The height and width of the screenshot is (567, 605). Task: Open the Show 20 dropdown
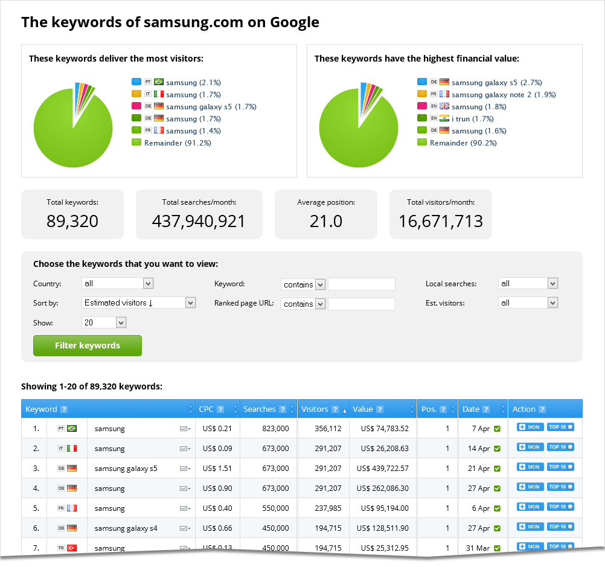coord(104,322)
